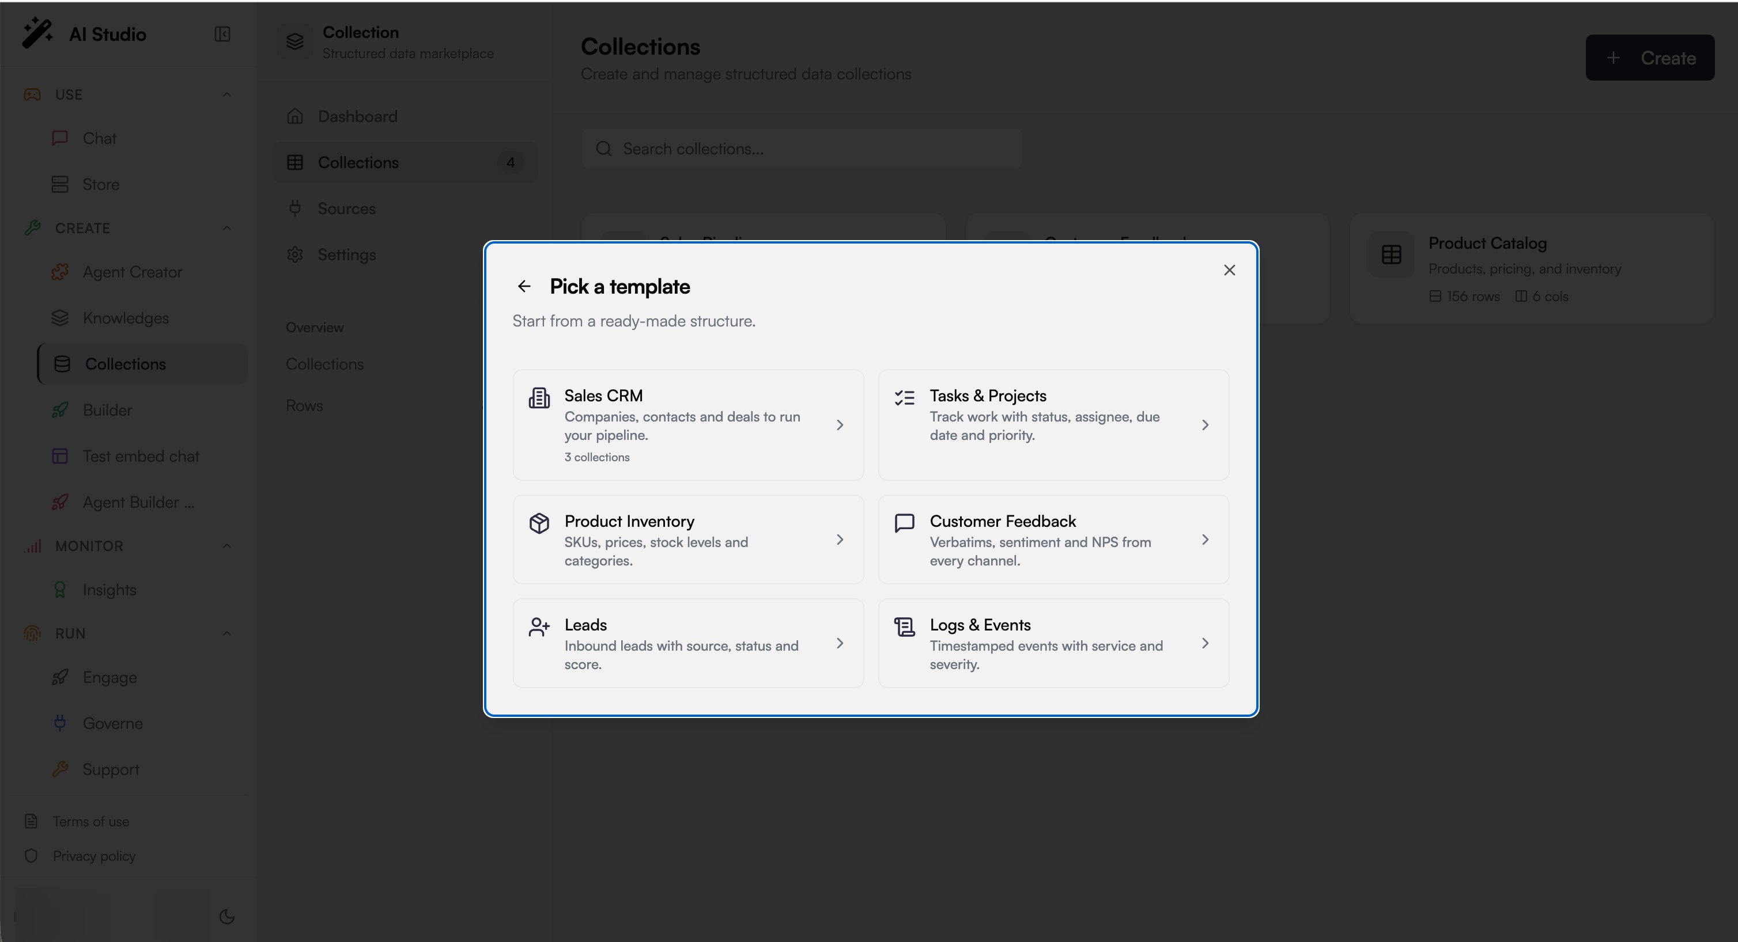Click the Tasks & Projects checklist icon
This screenshot has height=942, width=1738.
click(x=904, y=398)
